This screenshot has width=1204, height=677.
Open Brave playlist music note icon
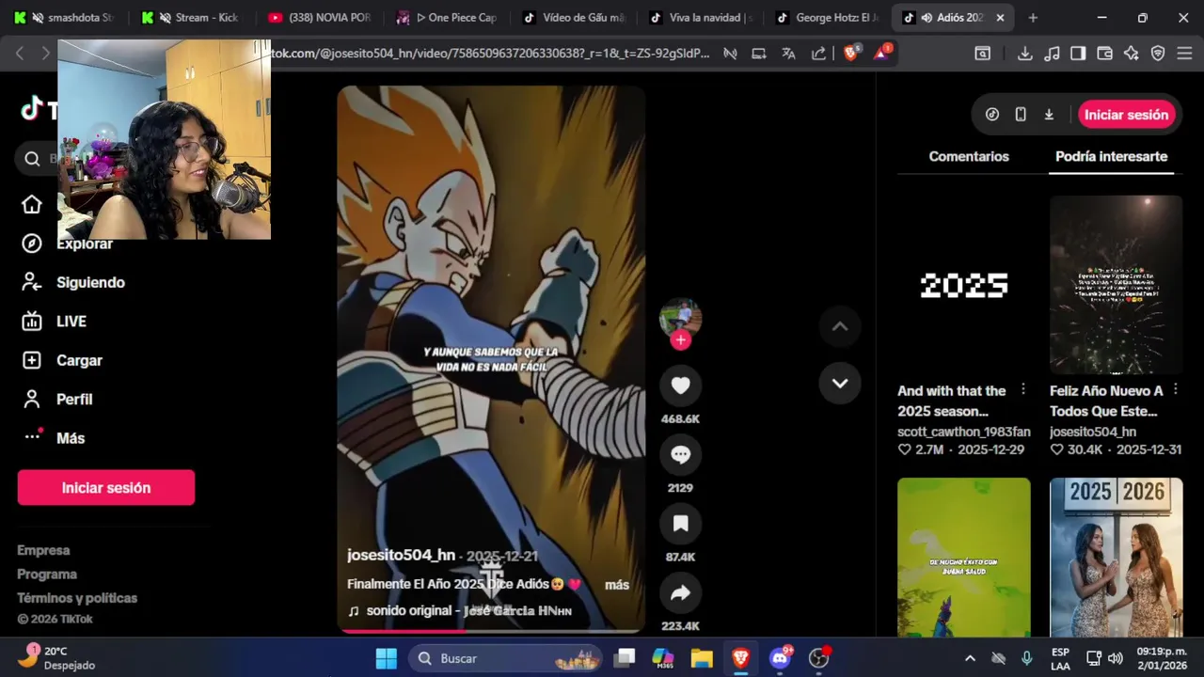1053,54
